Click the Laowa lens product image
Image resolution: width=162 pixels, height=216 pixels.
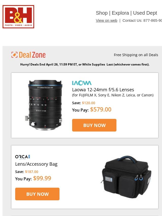44,105
